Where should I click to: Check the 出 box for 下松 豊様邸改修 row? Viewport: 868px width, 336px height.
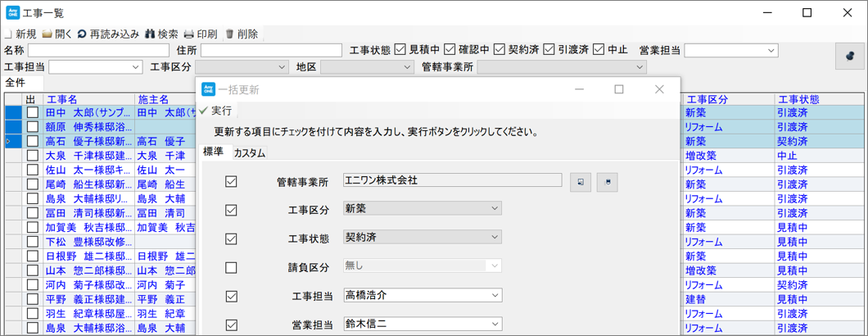click(x=33, y=243)
